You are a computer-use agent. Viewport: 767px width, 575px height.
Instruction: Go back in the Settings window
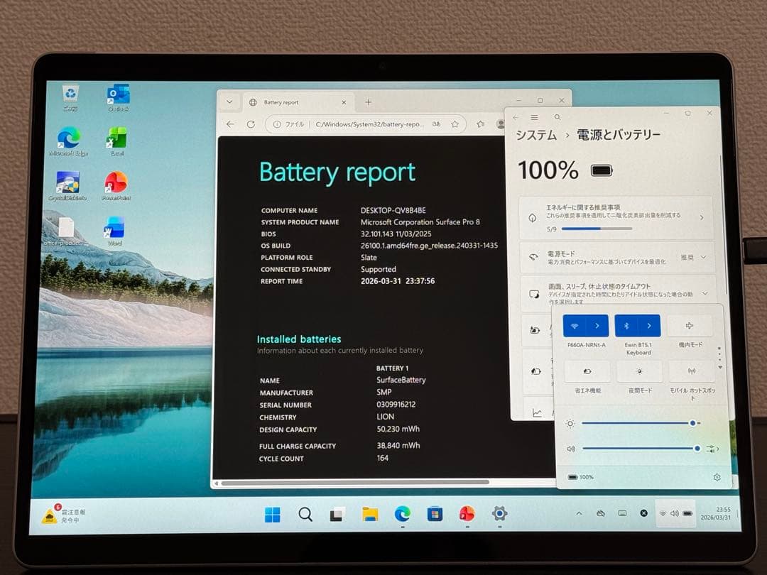(516, 117)
